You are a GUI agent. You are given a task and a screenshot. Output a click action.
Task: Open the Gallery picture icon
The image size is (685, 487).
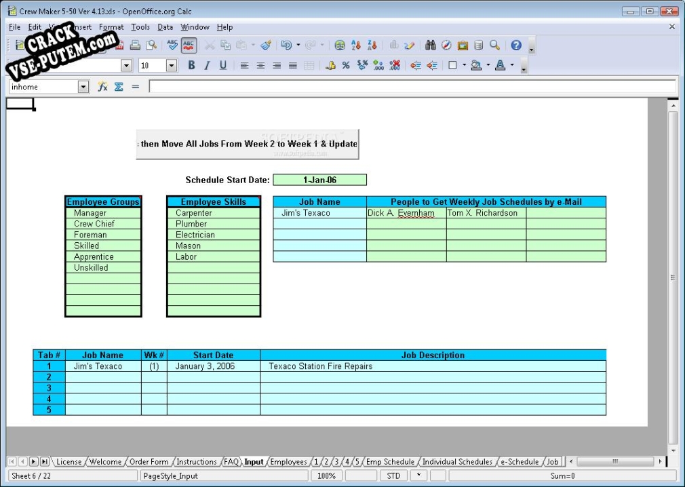click(x=463, y=45)
